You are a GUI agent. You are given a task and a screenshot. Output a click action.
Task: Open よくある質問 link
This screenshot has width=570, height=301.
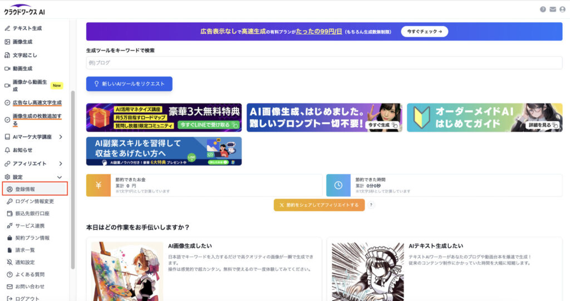[30, 274]
